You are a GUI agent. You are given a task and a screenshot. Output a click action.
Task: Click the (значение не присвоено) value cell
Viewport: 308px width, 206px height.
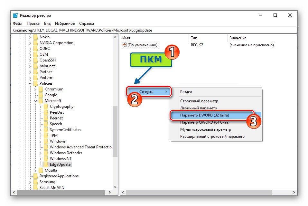(x=251, y=45)
